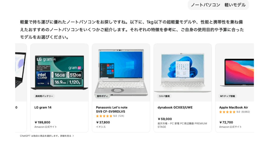This screenshot has width=270, height=141.
Task: Open the Panasonic Let's note laptop image
Action: (121, 72)
